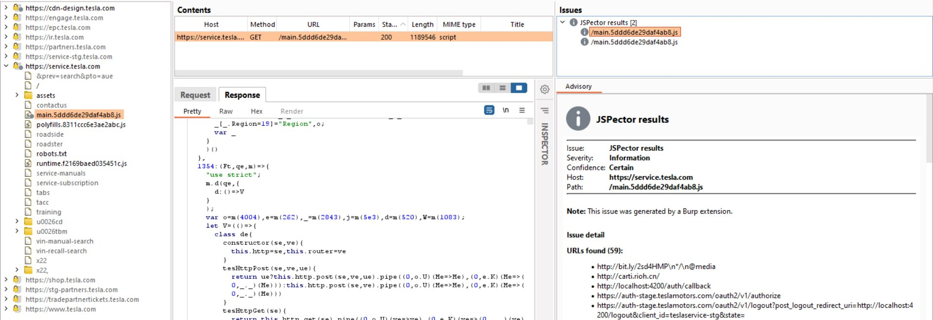This screenshot has height=320, width=933.
Task: Select the roadster entry
Action: click(x=50, y=144)
